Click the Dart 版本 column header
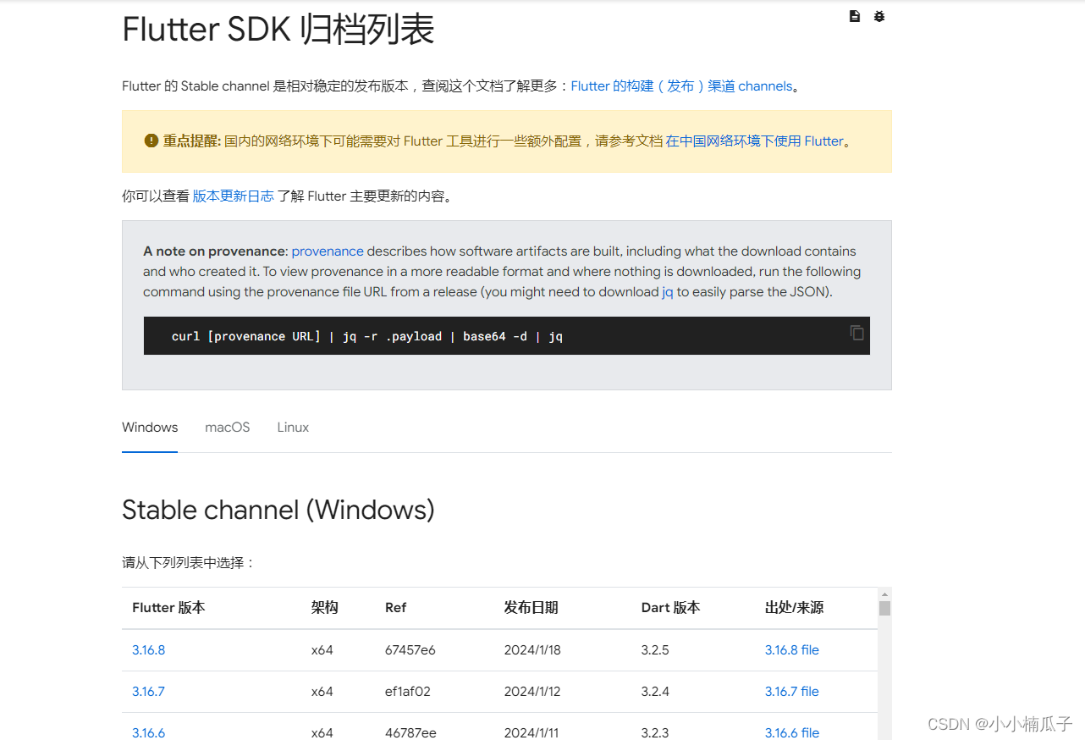Image resolution: width=1085 pixels, height=740 pixels. point(670,608)
